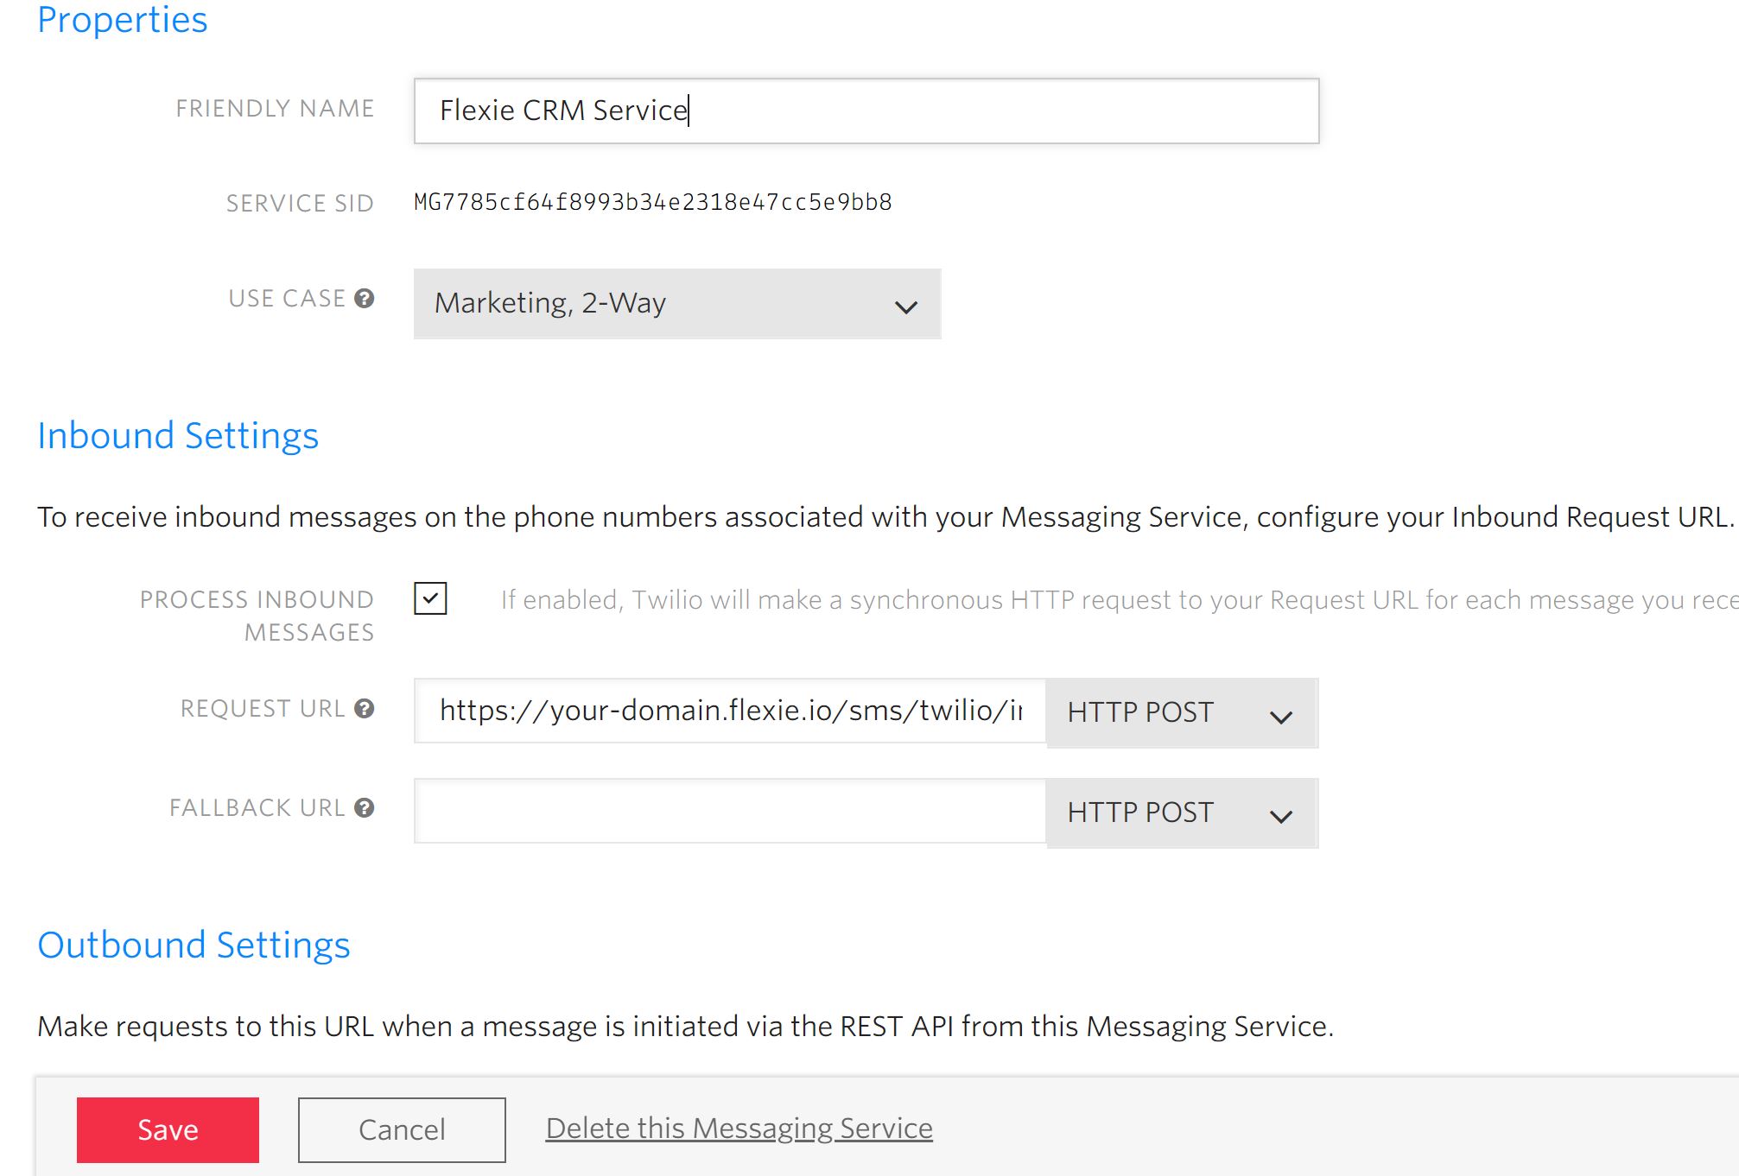Click the Fallback URL help icon
Image resolution: width=1739 pixels, height=1176 pixels.
[x=365, y=807]
